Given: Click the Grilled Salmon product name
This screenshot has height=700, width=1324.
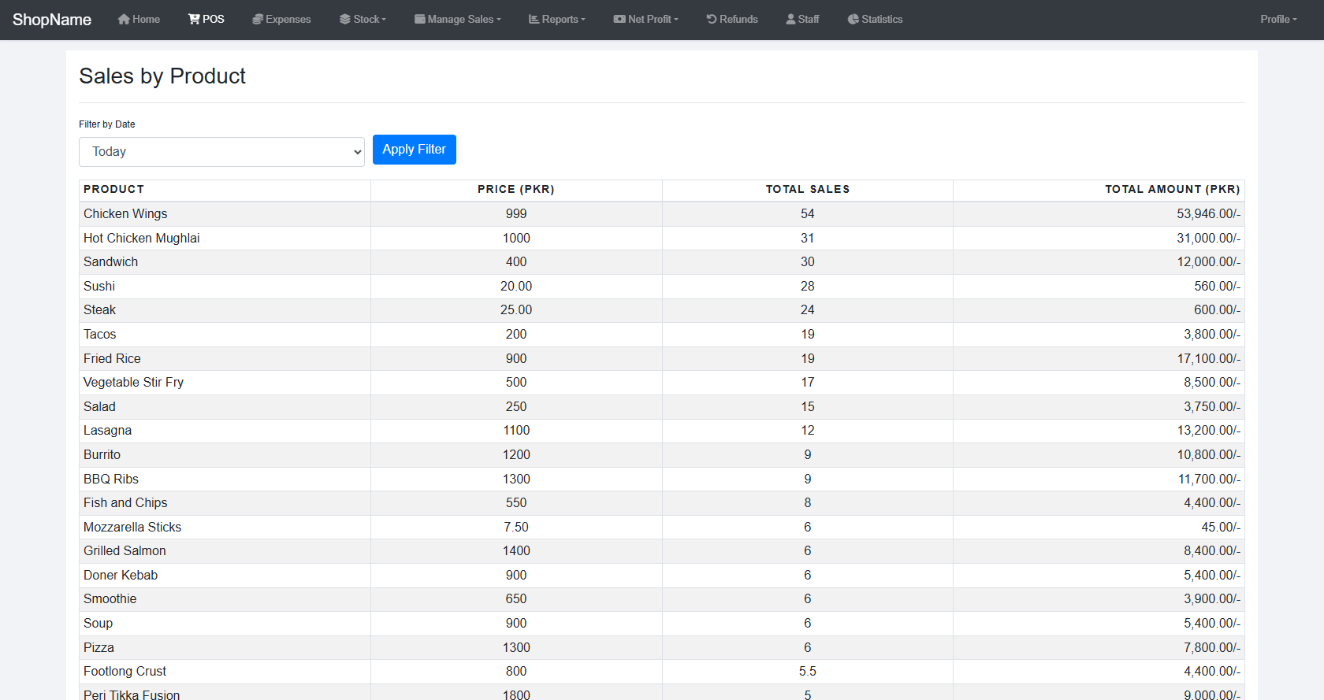Looking at the screenshot, I should point(125,551).
